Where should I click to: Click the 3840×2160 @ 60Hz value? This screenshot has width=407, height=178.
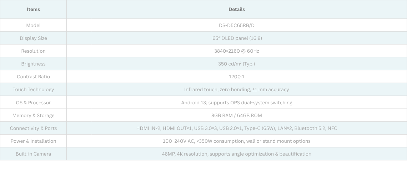pos(237,51)
